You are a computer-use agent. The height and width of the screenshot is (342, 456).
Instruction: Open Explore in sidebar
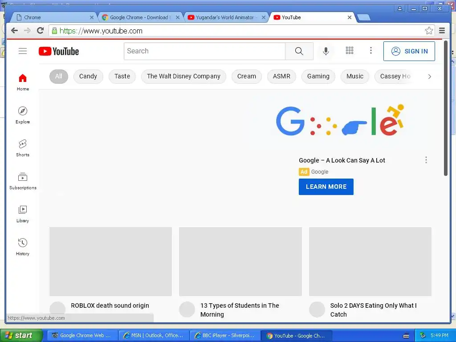click(x=23, y=115)
